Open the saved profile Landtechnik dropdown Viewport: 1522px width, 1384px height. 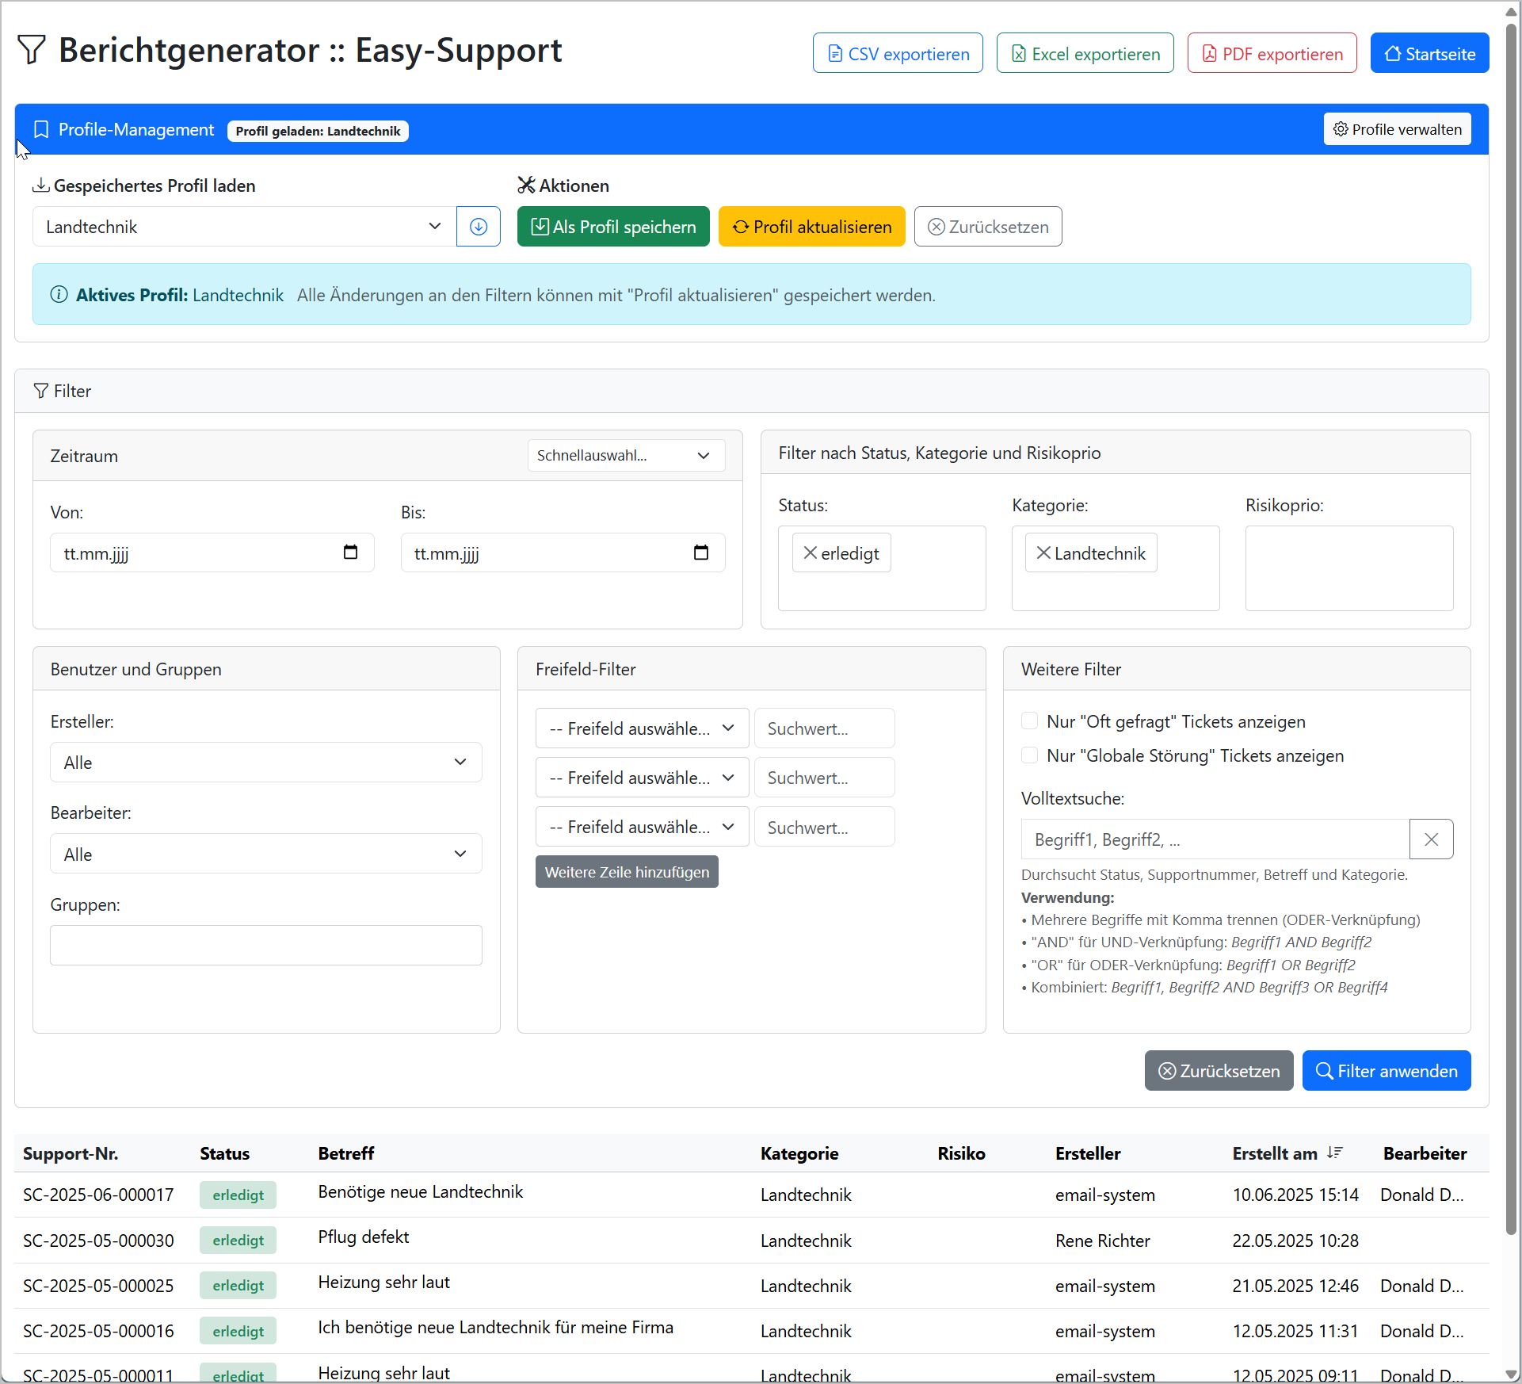point(244,227)
